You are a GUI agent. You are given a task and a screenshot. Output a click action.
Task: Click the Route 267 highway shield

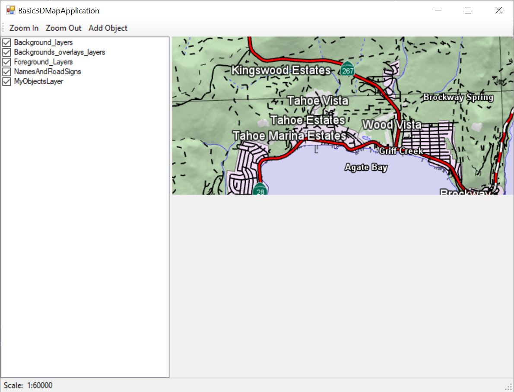[346, 70]
